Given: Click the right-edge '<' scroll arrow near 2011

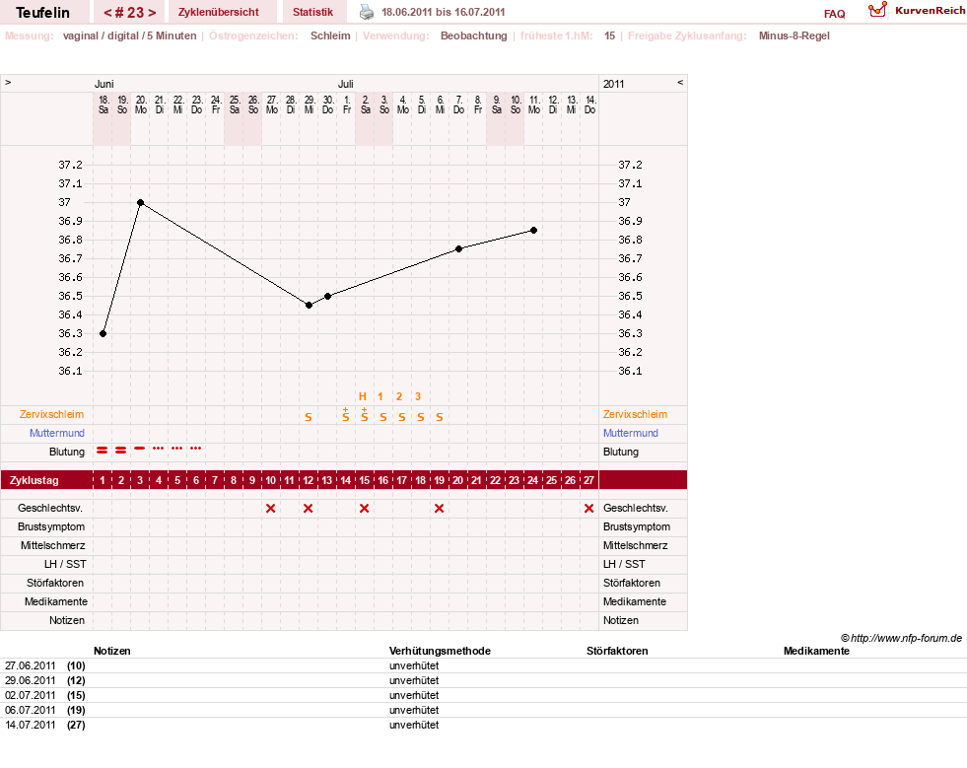Looking at the screenshot, I should (680, 82).
